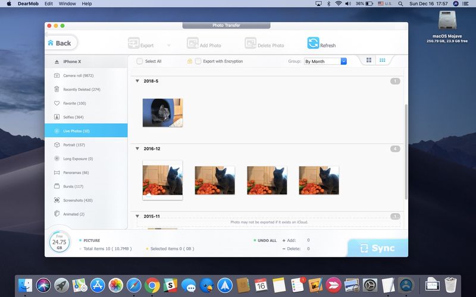The width and height of the screenshot is (476, 297).
Task: Open the Screenshots (420) album
Action: pos(86,200)
